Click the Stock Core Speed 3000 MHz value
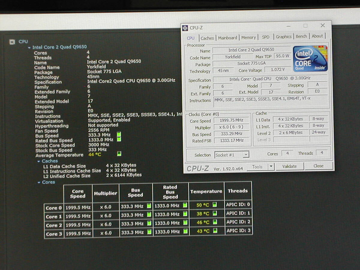 (99, 145)
